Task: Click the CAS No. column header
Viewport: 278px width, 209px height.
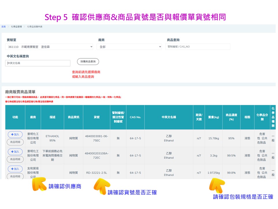Action: 135,117
